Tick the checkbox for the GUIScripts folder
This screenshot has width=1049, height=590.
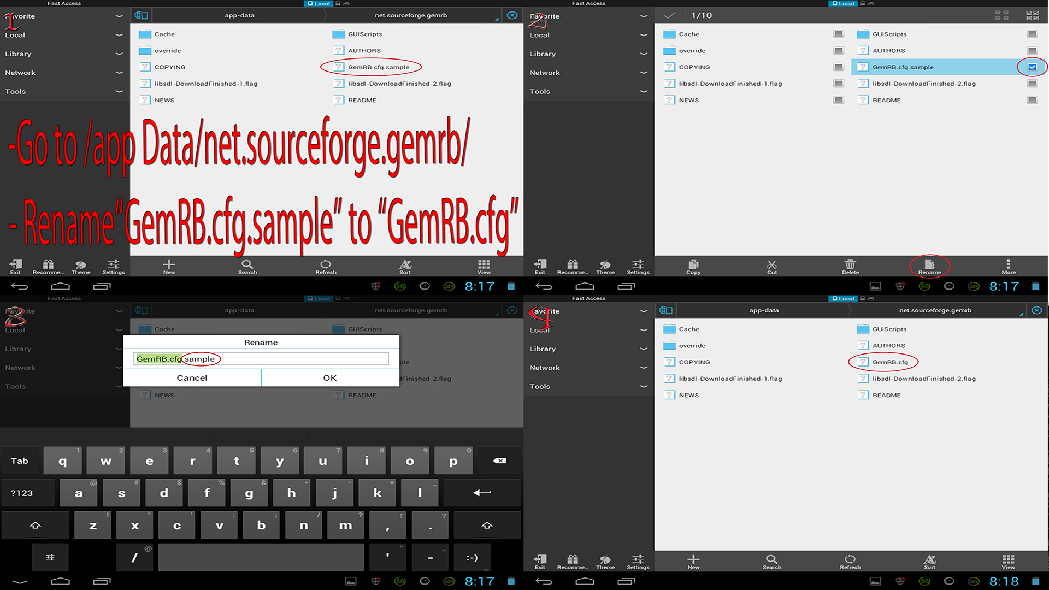1032,34
